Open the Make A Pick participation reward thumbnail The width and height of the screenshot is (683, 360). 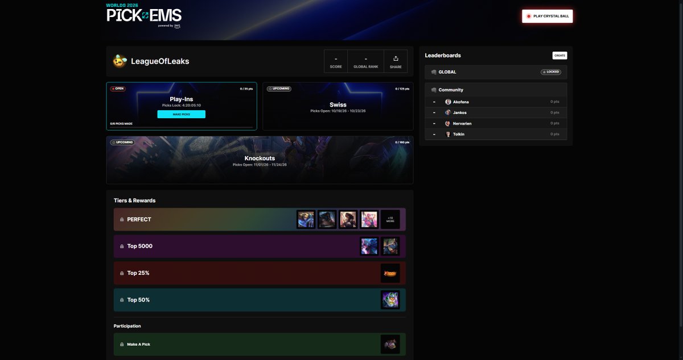click(390, 344)
